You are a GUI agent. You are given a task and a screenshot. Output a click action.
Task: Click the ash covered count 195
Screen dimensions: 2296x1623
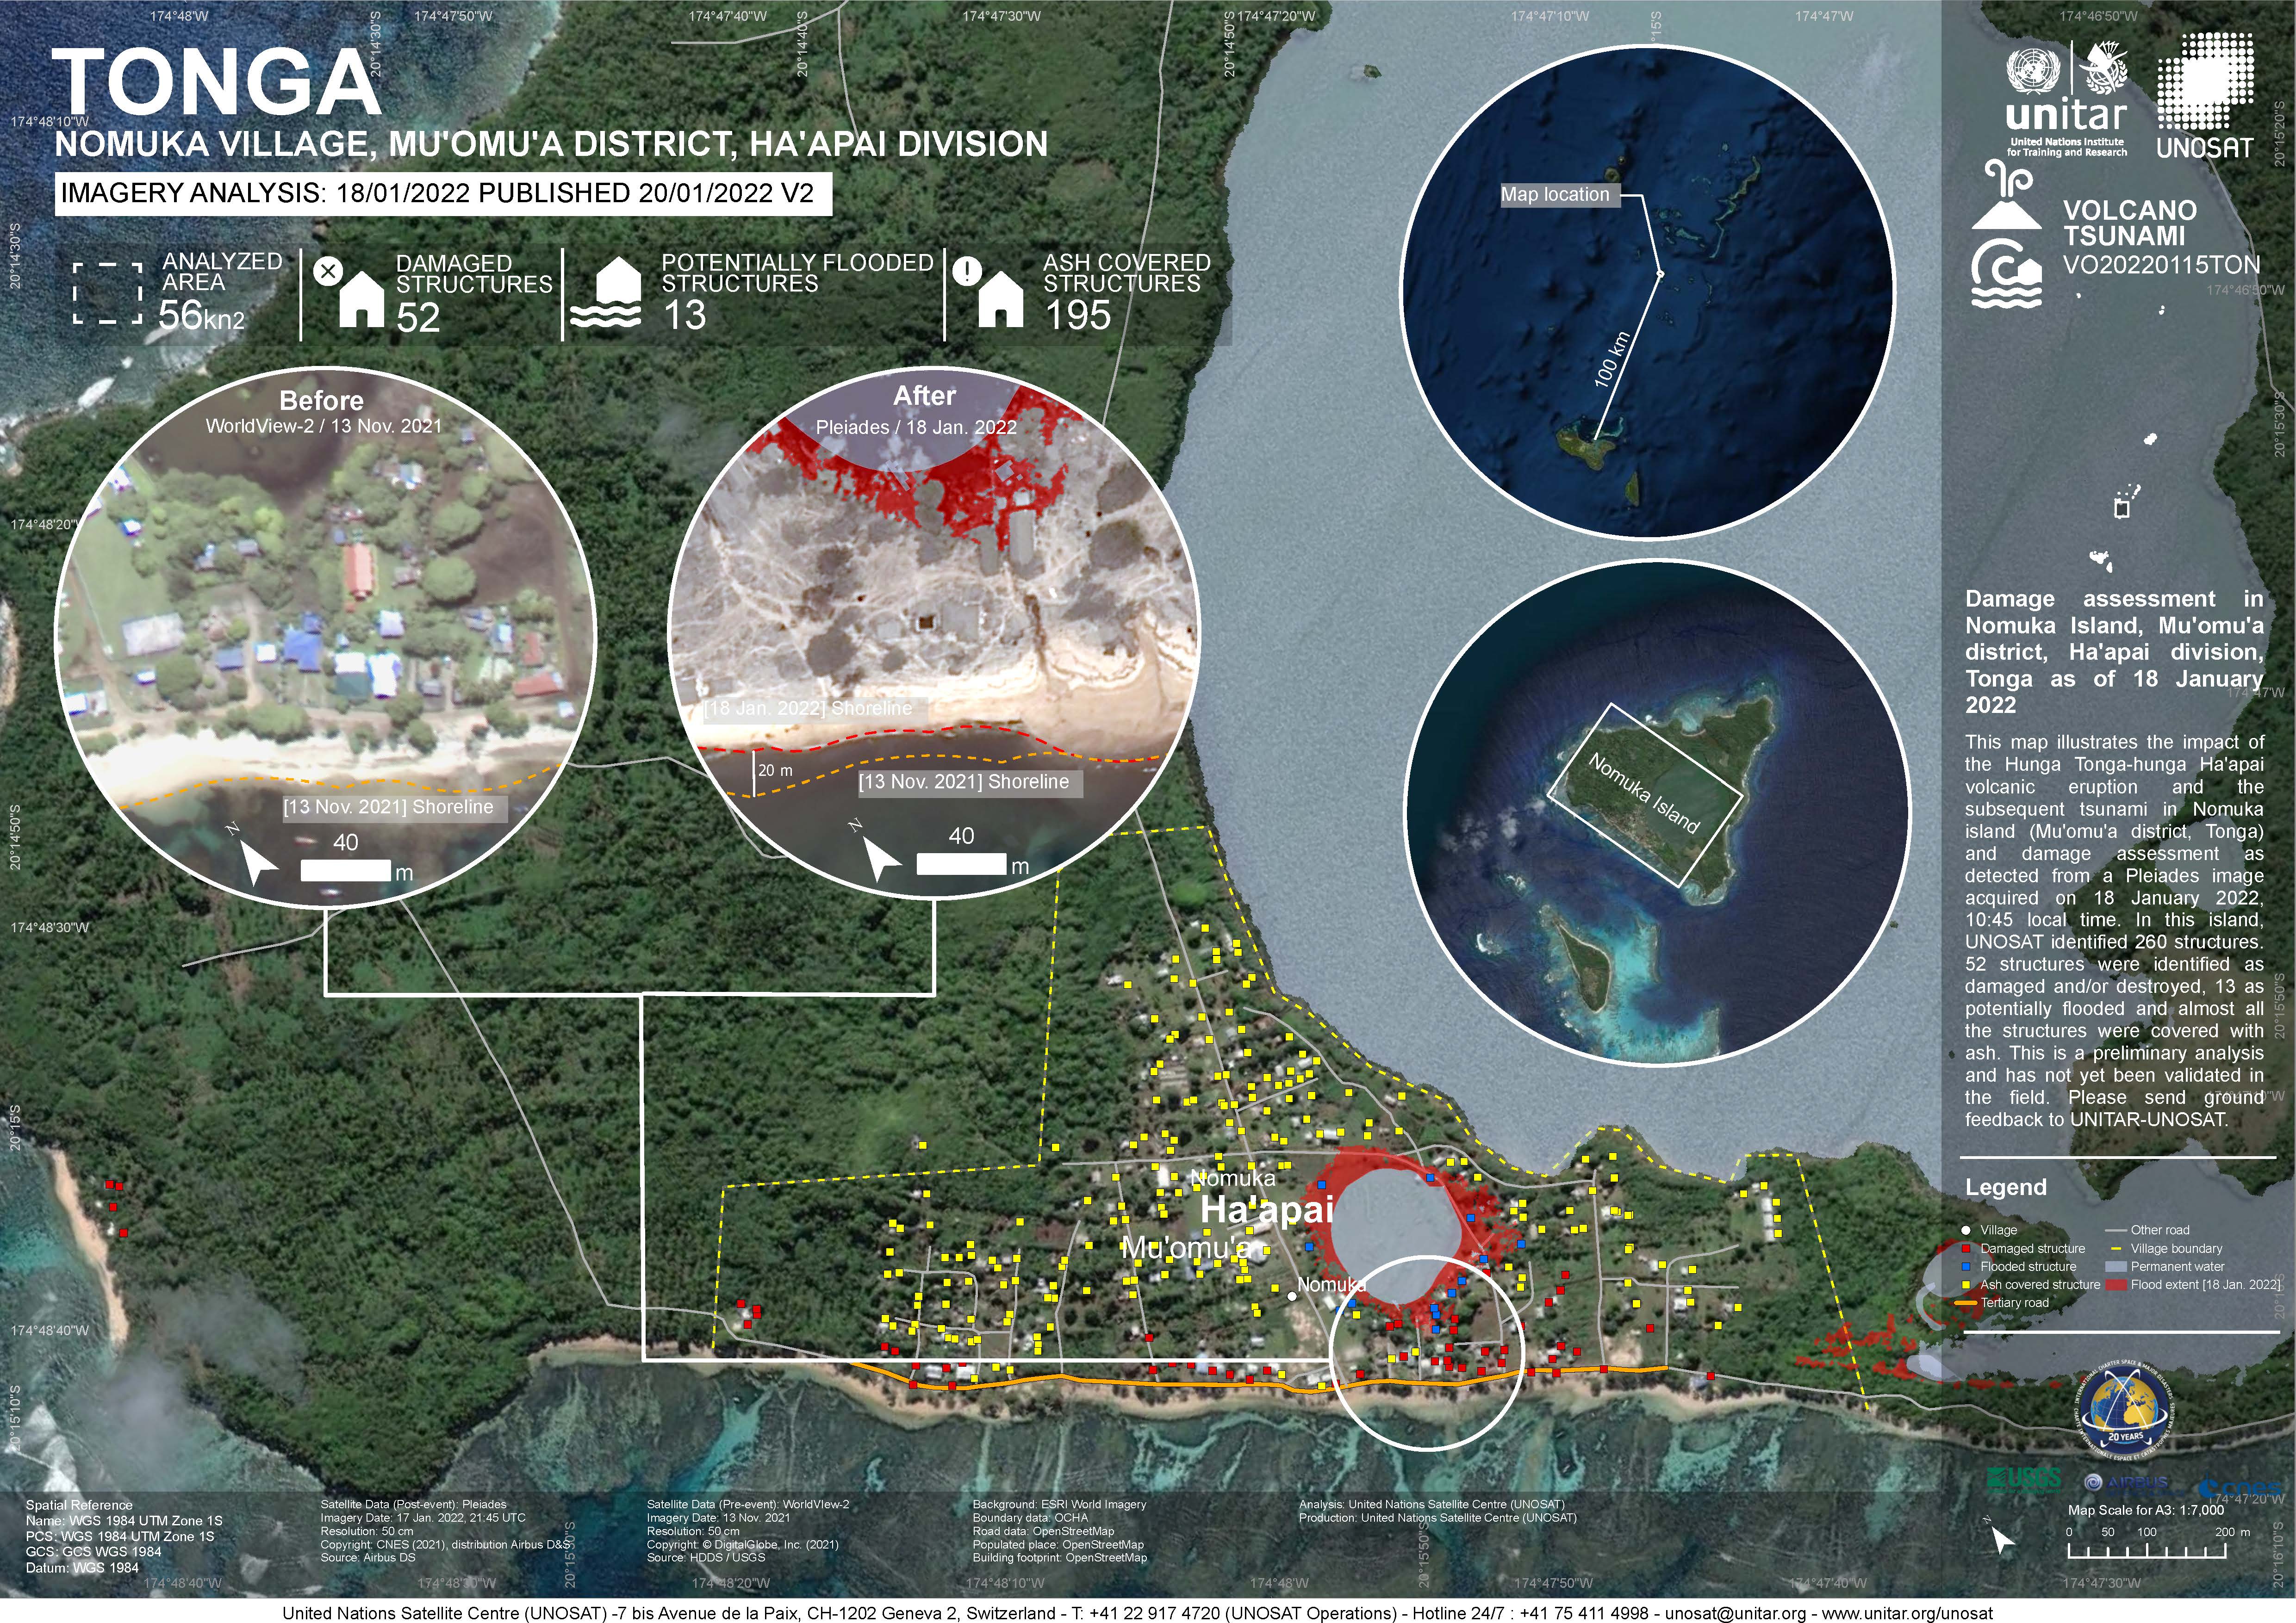(1077, 316)
